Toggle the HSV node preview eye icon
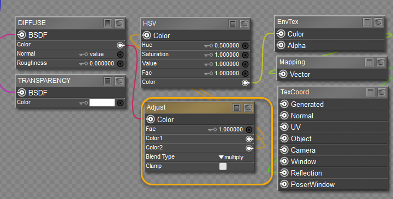The width and height of the screenshot is (393, 199). coord(245,24)
